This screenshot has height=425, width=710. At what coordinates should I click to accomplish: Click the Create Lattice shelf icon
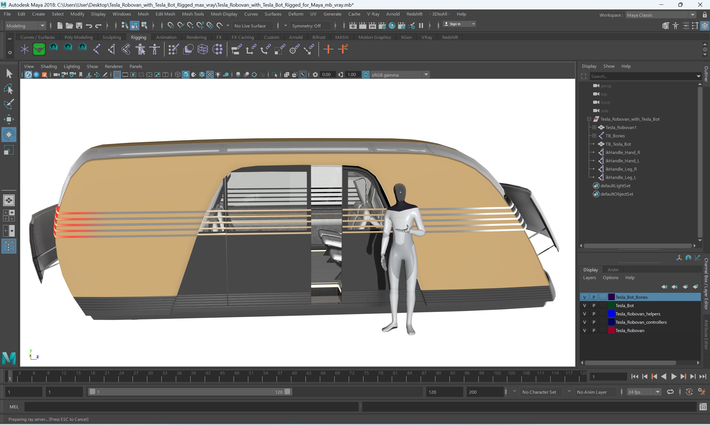203,49
